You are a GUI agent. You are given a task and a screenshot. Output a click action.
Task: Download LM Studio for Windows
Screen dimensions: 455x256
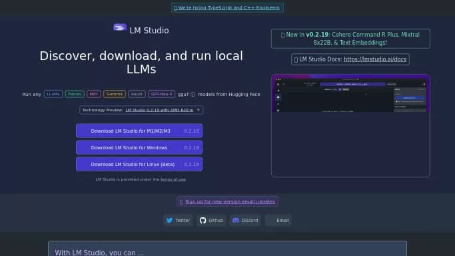[x=139, y=147]
